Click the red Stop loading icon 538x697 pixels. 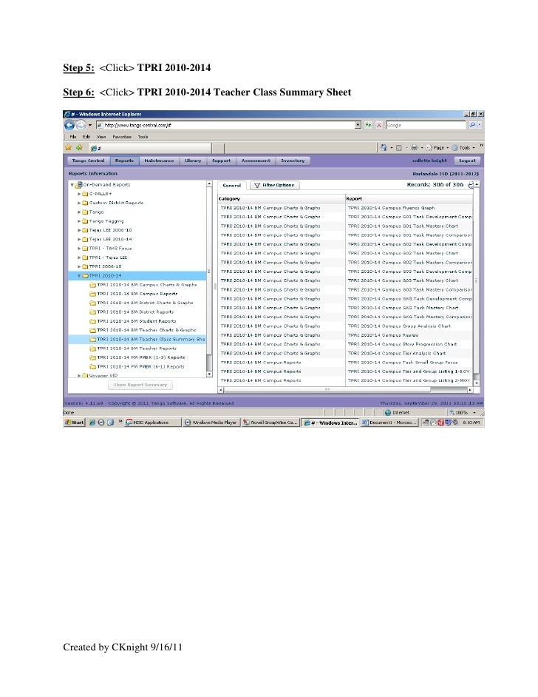click(378, 125)
